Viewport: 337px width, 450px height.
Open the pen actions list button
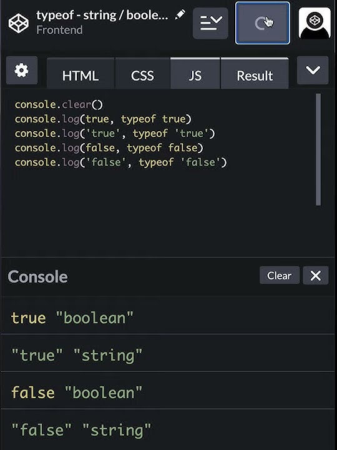(211, 23)
